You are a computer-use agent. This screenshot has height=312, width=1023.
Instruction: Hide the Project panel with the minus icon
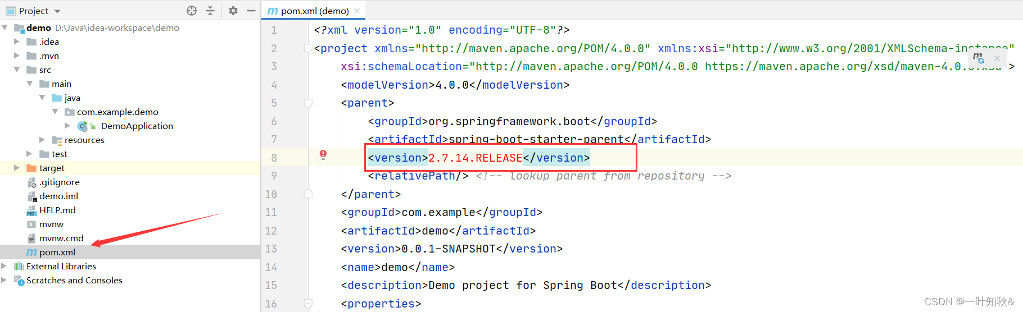pyautogui.click(x=251, y=11)
